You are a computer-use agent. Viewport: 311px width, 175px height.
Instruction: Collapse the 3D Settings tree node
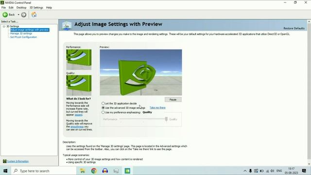point(4,26)
